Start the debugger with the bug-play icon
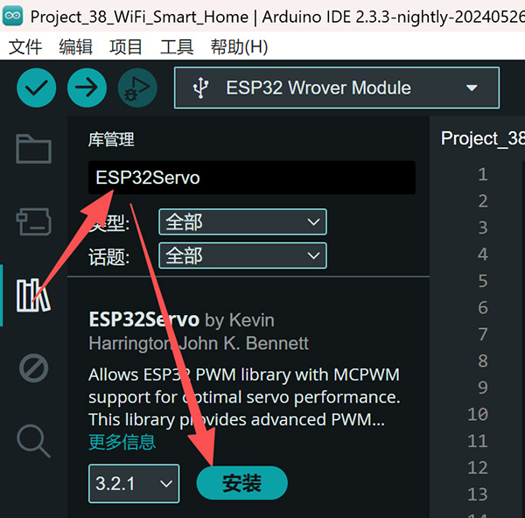525x518 pixels. (x=137, y=87)
